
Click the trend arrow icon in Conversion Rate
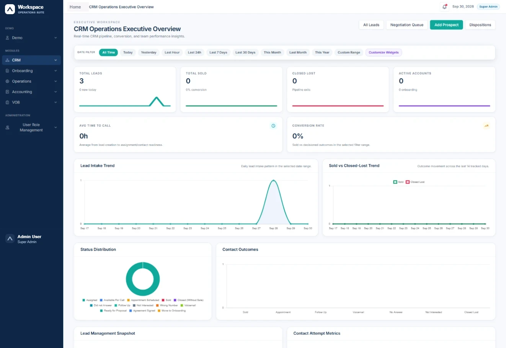click(486, 126)
